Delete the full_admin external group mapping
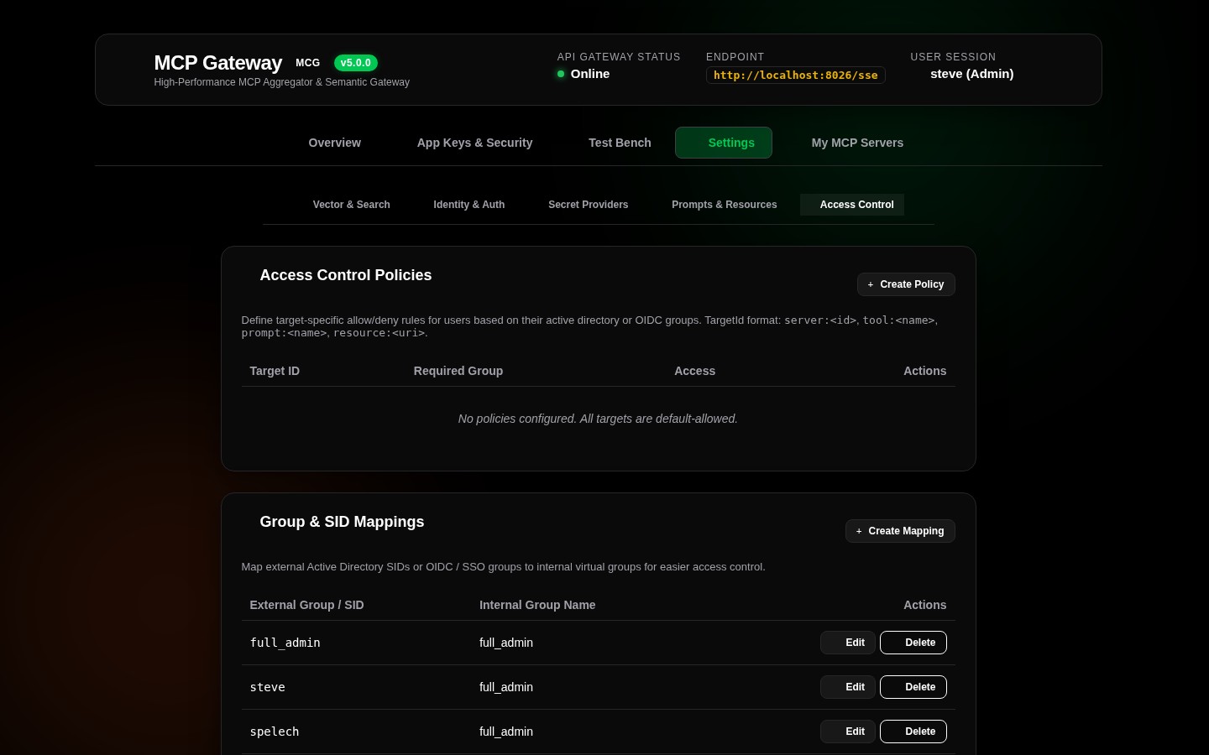This screenshot has height=755, width=1209. 913,643
